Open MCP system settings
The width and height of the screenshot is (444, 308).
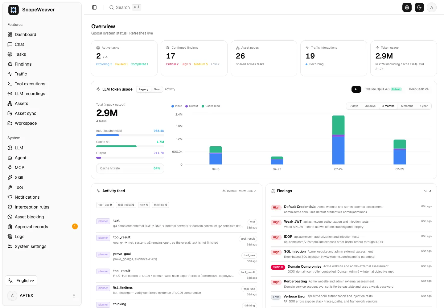[42, 168]
